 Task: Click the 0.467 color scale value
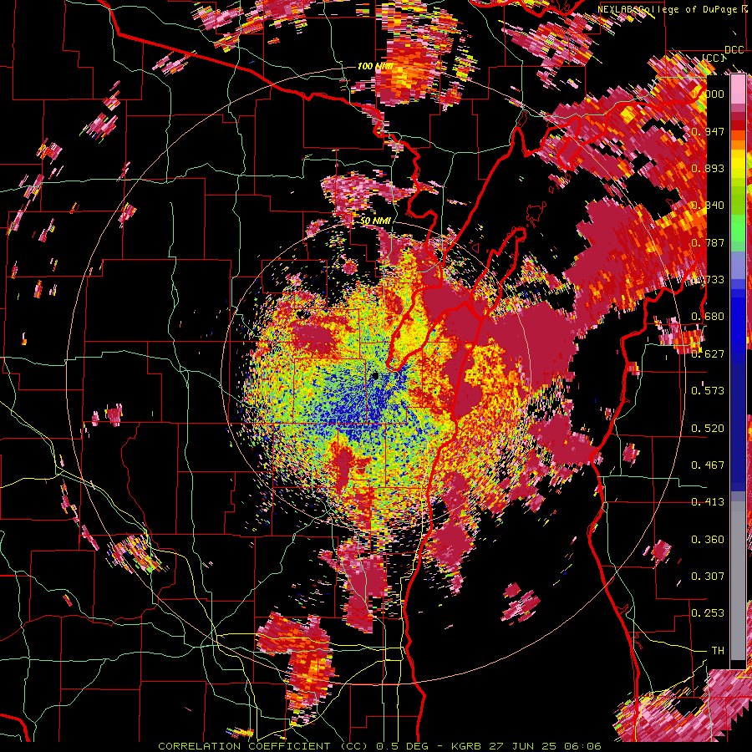click(708, 465)
